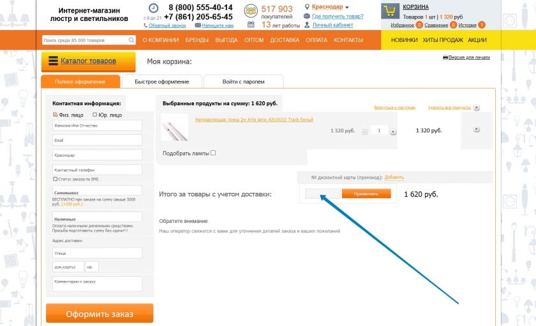The image size is (536, 326).
Task: Switch to Войти с паролем tab
Action: [243, 82]
